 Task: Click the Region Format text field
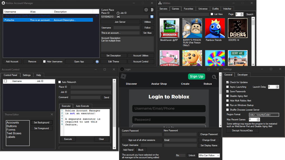point(264,115)
